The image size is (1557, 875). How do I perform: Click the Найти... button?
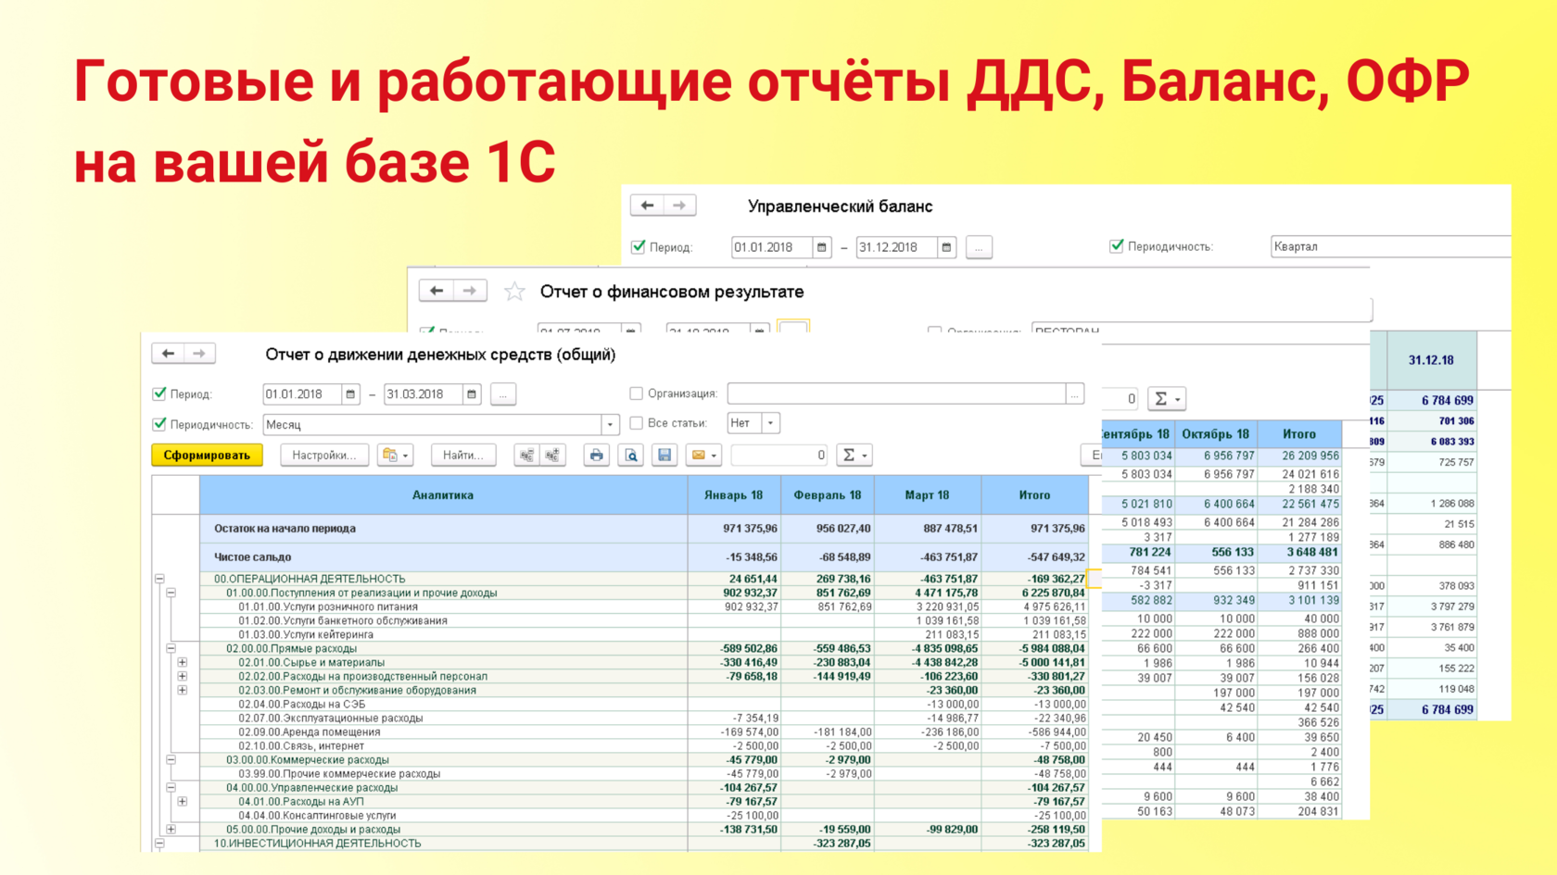[463, 455]
